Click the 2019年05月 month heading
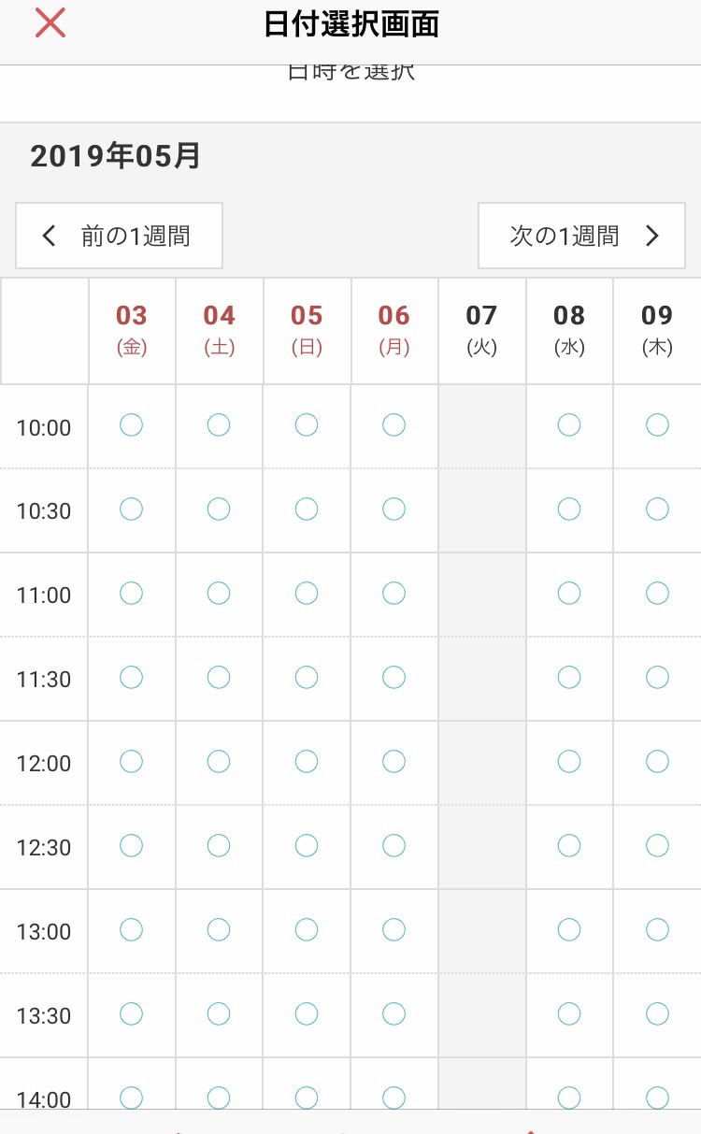 click(116, 155)
